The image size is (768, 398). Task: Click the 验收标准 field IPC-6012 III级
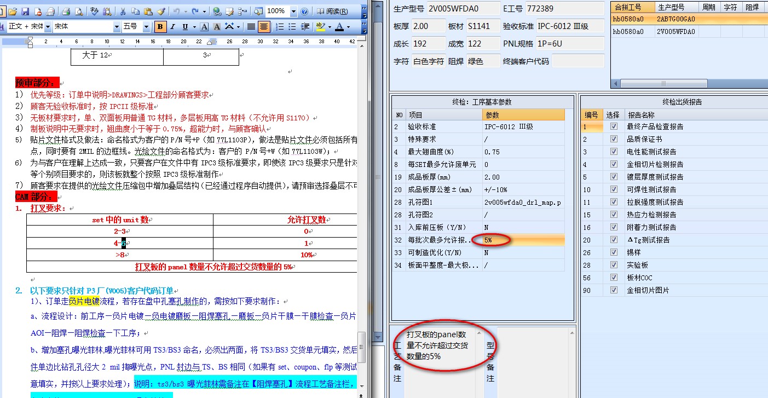[570, 26]
